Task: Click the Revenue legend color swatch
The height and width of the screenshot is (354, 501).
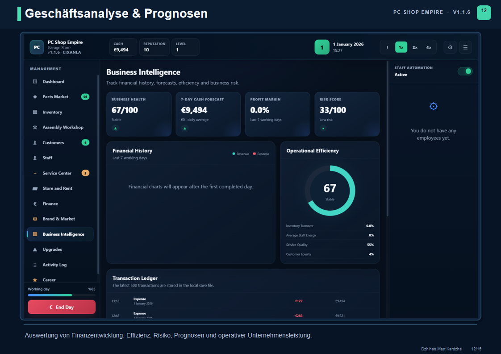Action: pyautogui.click(x=234, y=154)
